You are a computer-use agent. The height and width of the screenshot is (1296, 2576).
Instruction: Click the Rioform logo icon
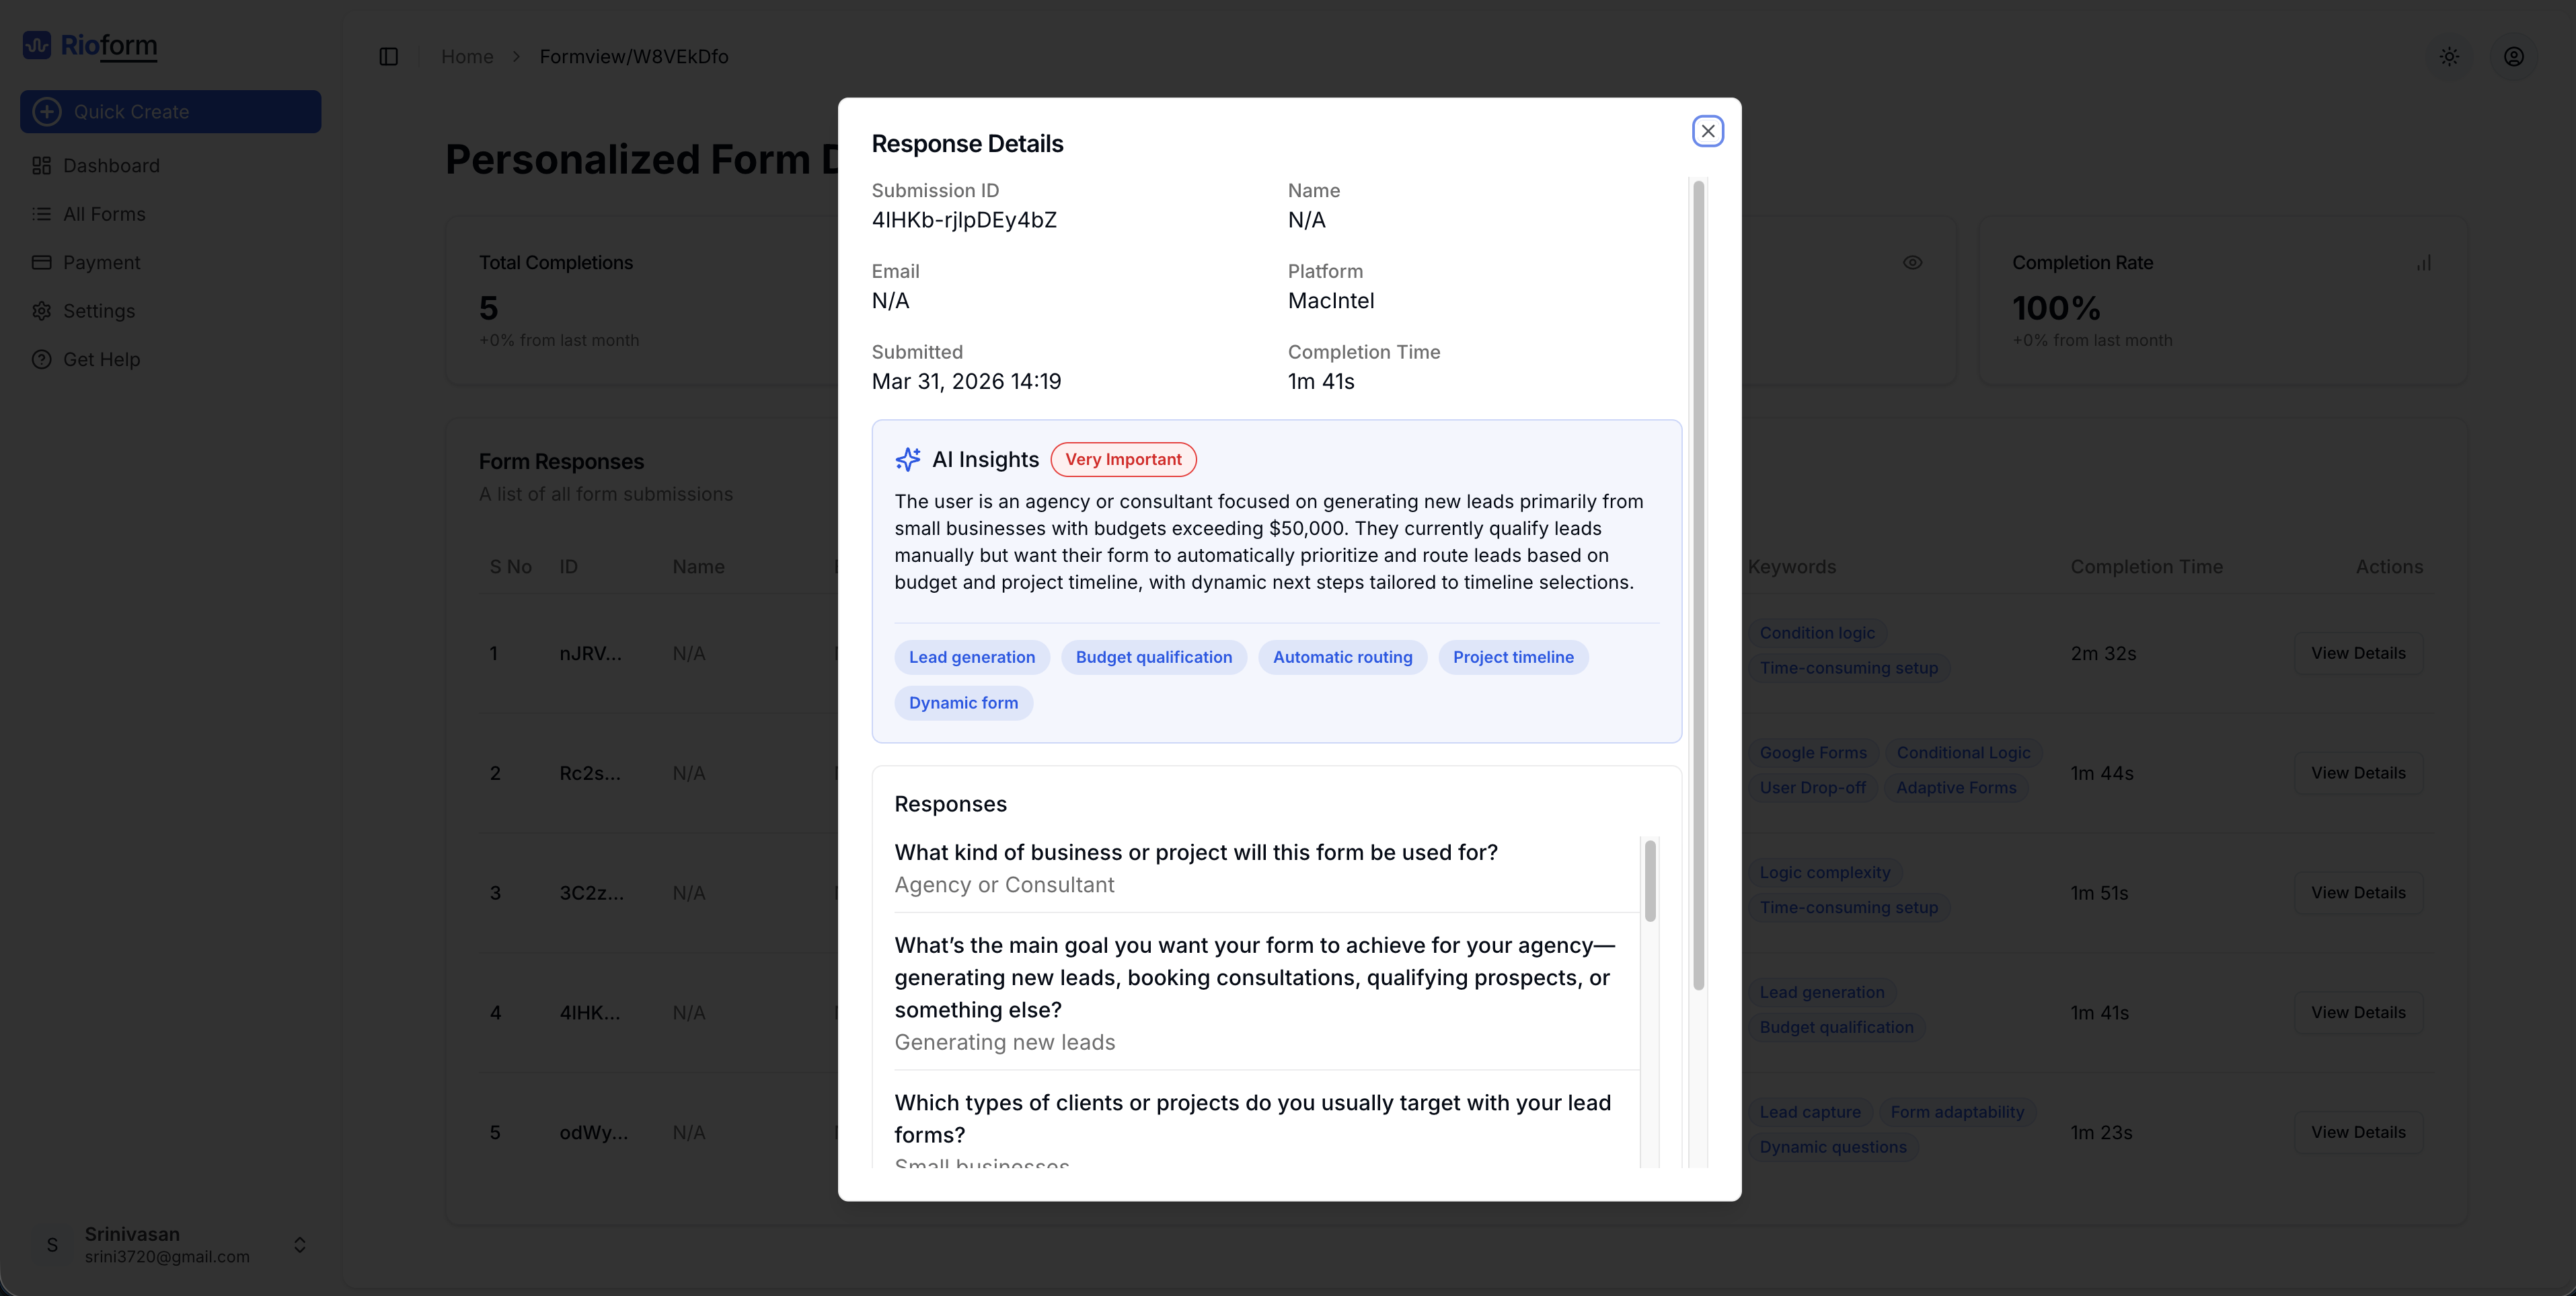pos(37,45)
